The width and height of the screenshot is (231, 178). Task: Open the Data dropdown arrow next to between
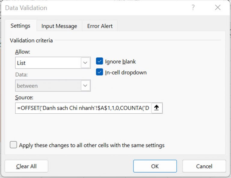[85, 86]
